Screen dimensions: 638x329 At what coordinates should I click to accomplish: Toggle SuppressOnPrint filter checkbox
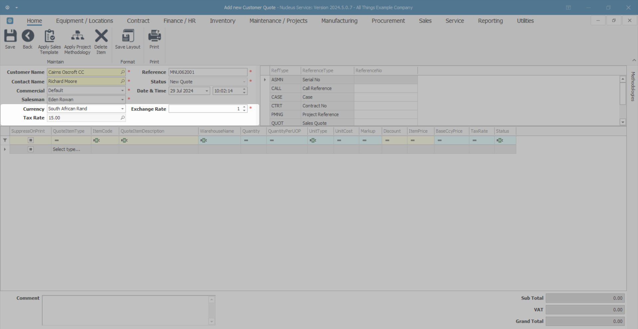pos(31,140)
